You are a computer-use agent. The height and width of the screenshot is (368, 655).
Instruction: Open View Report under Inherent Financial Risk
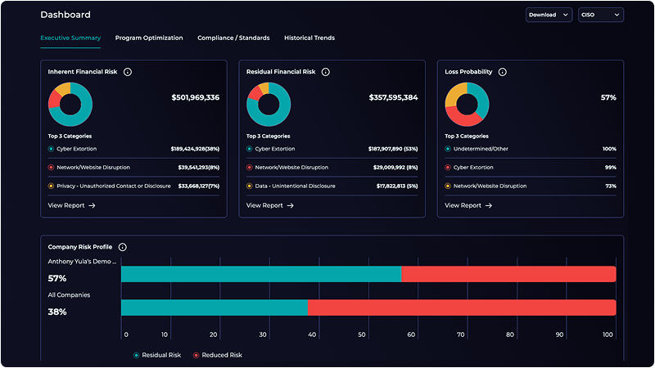click(71, 205)
